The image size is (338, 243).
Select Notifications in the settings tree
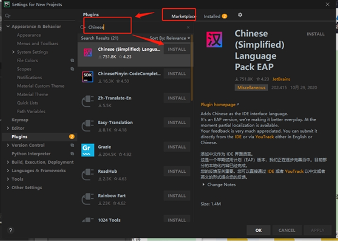click(29, 77)
